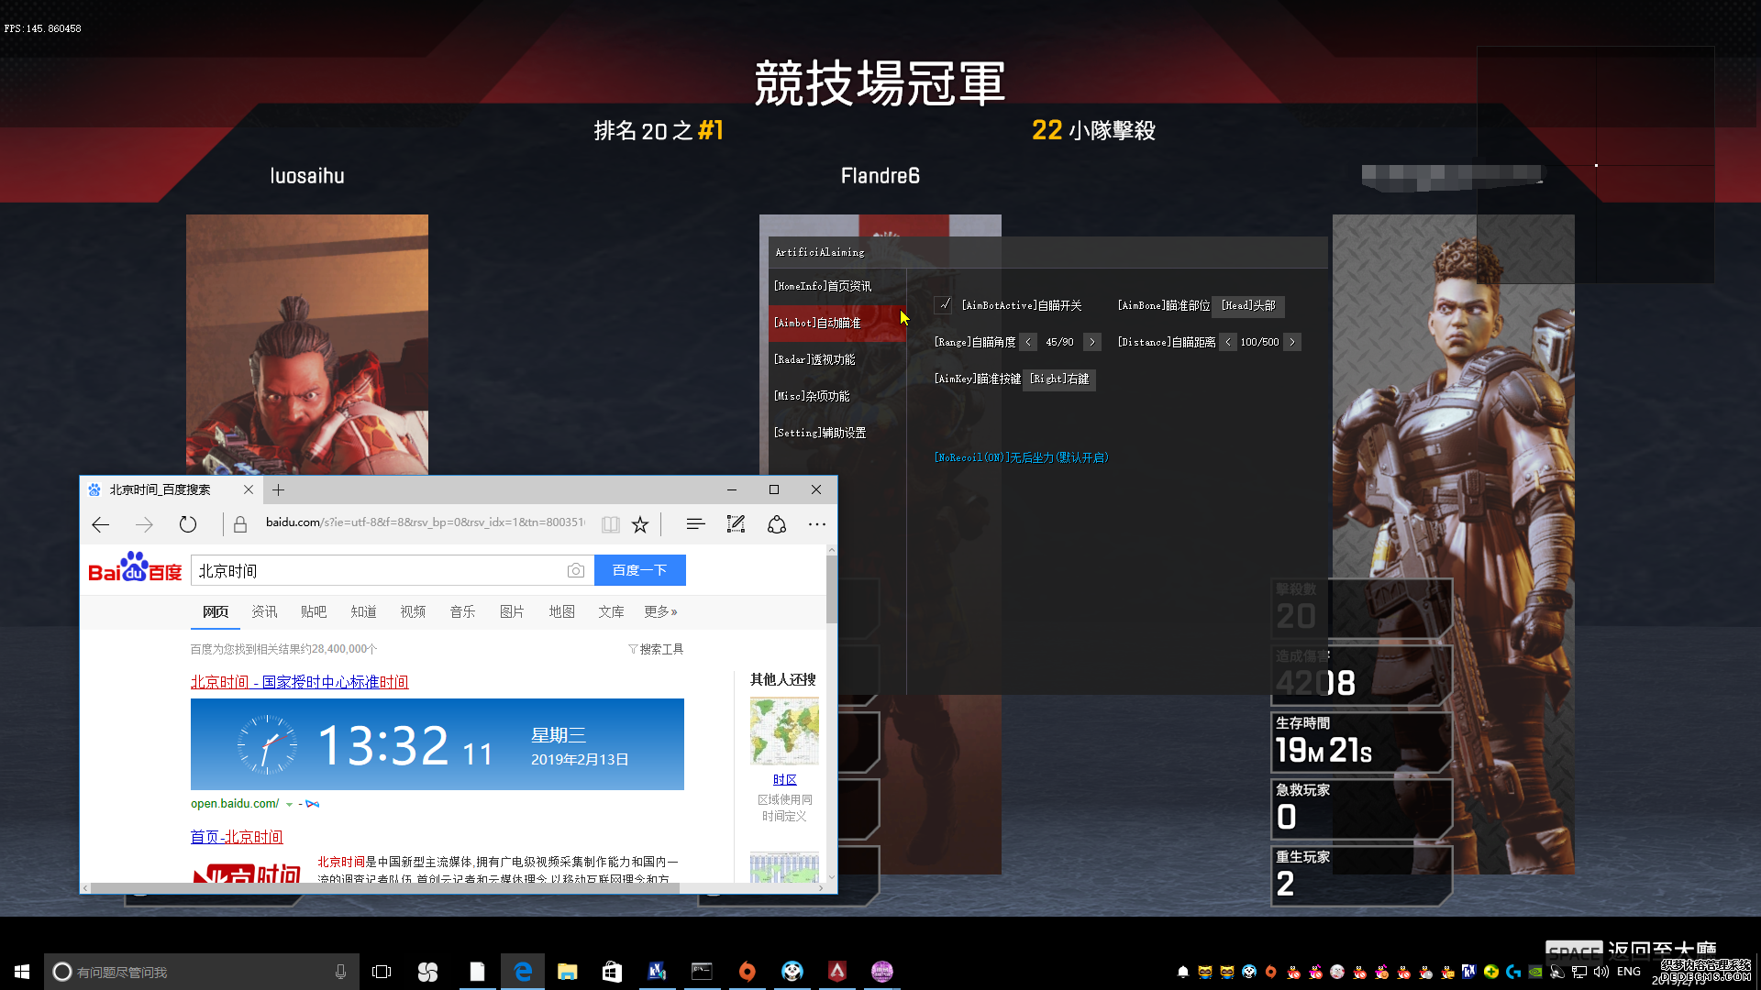Switch to the 地图 search tab
This screenshot has width=1761, height=990.
(x=561, y=611)
